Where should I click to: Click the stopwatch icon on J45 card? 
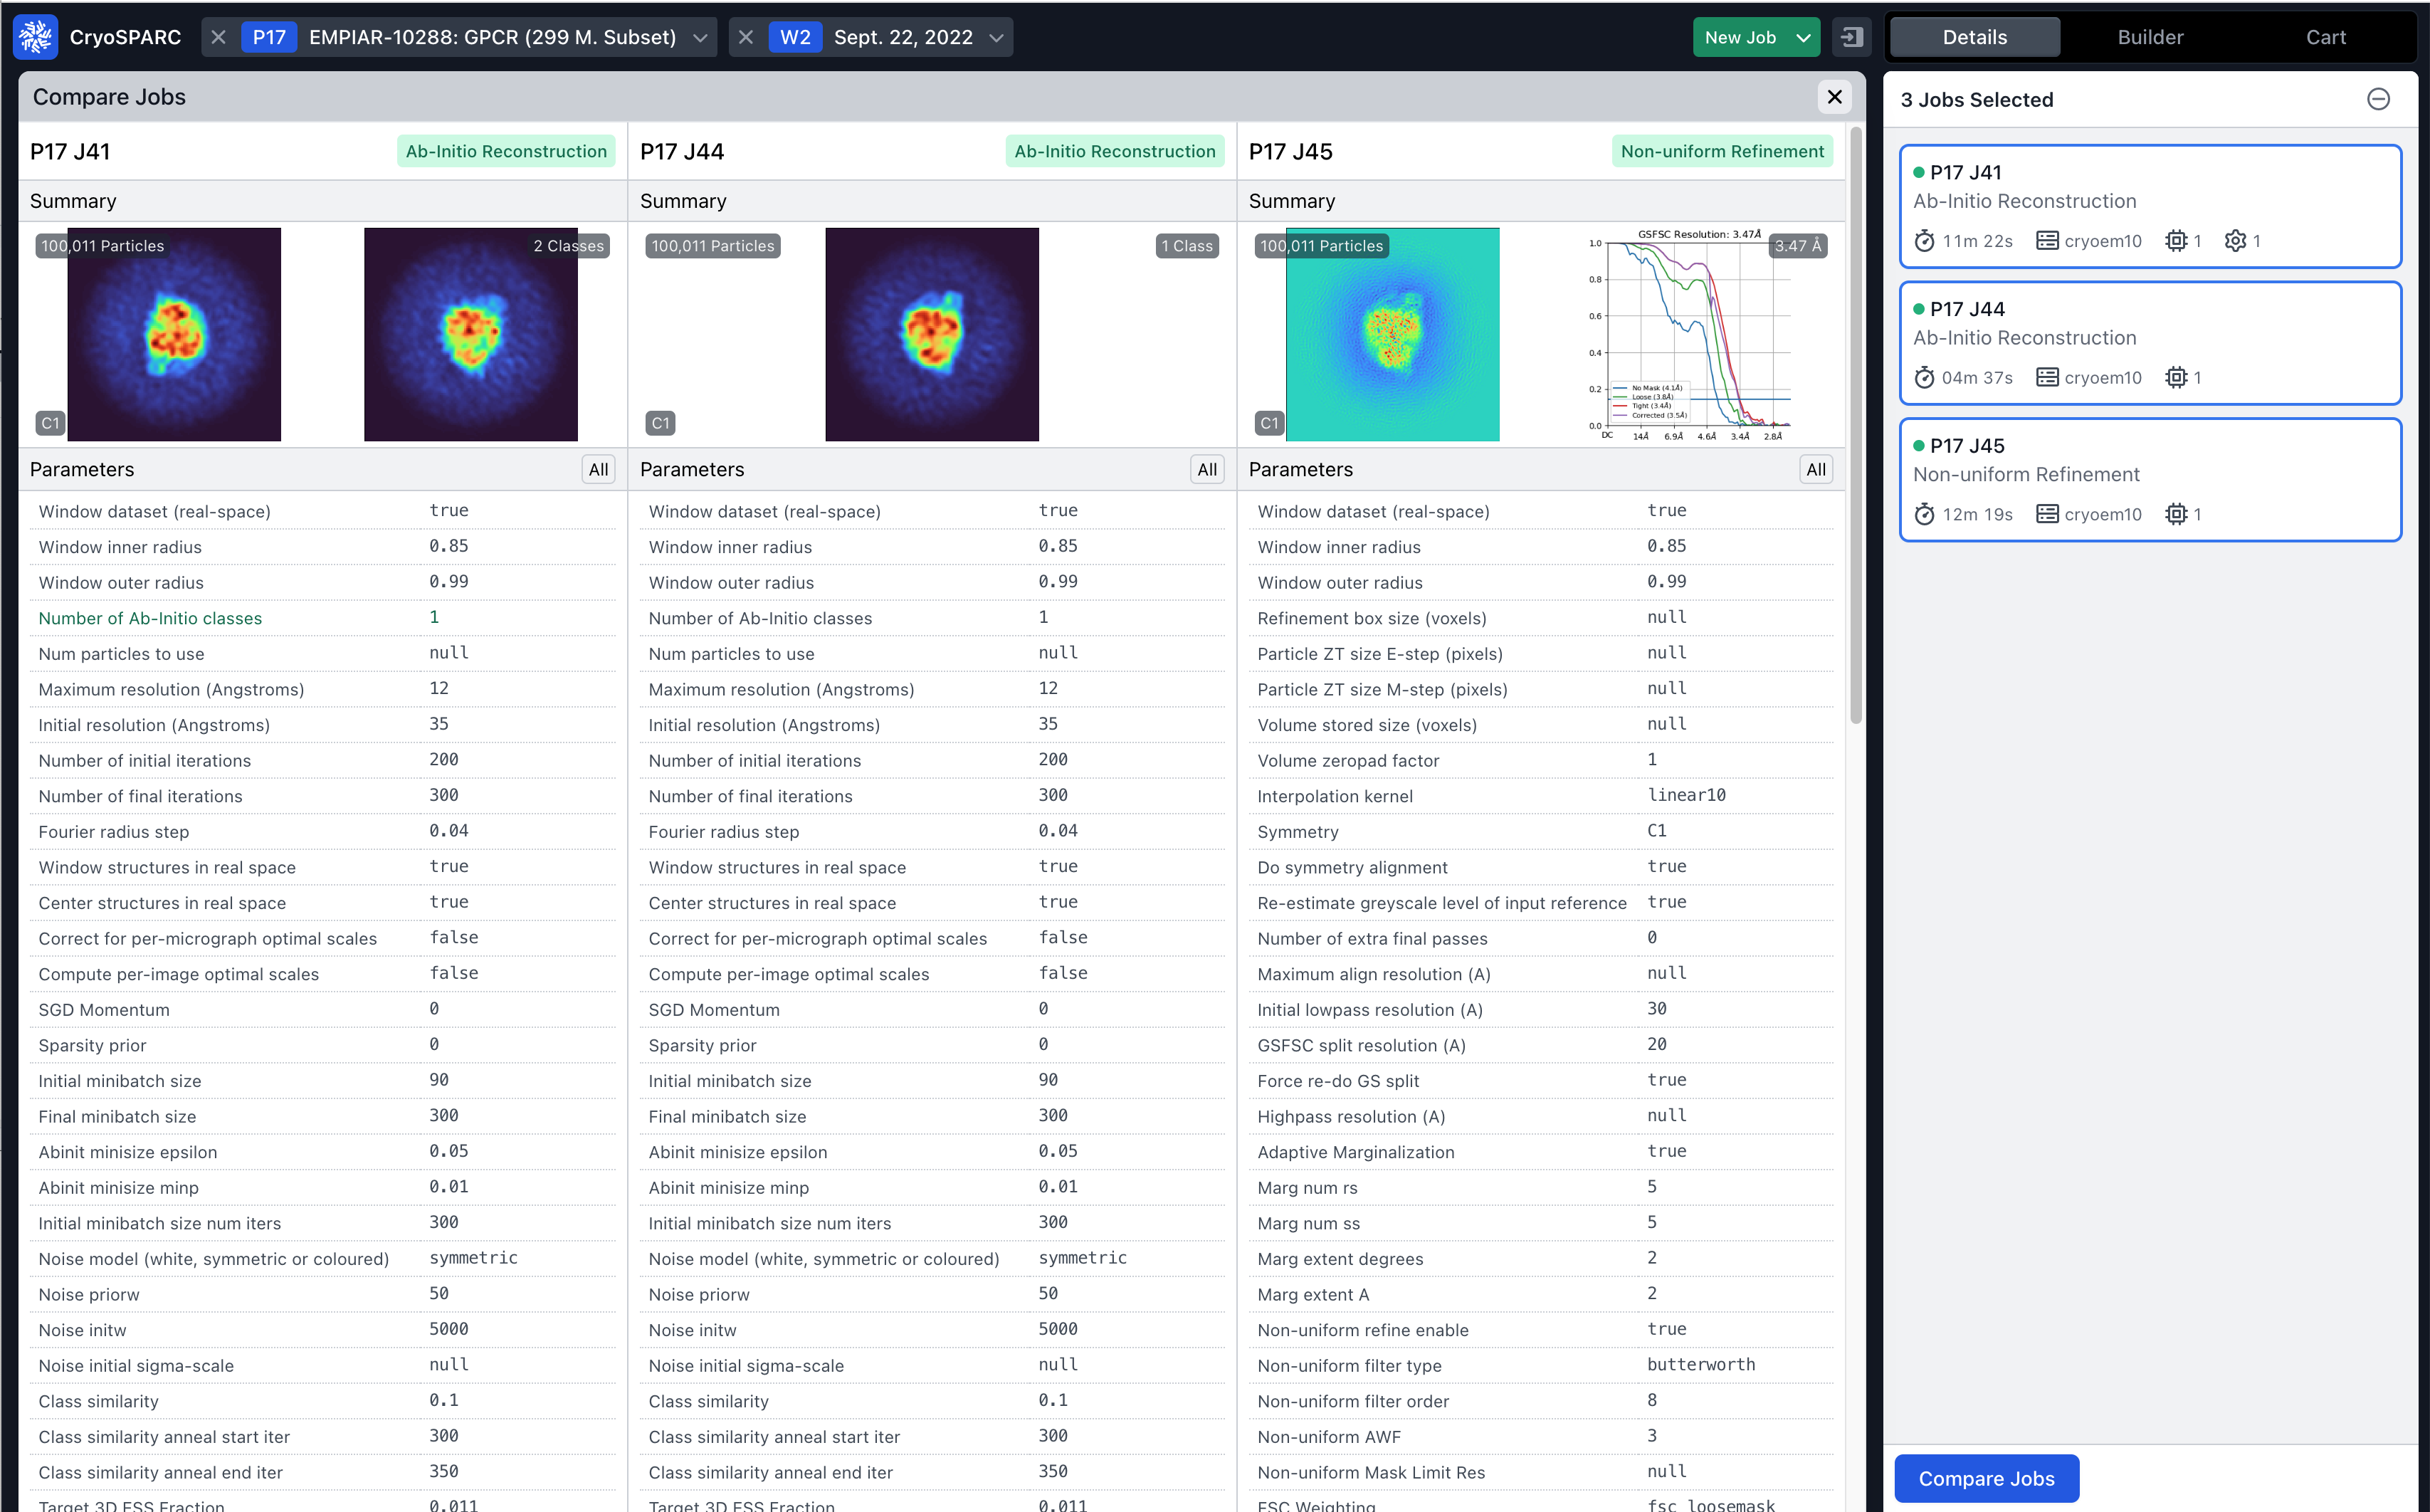point(1924,515)
